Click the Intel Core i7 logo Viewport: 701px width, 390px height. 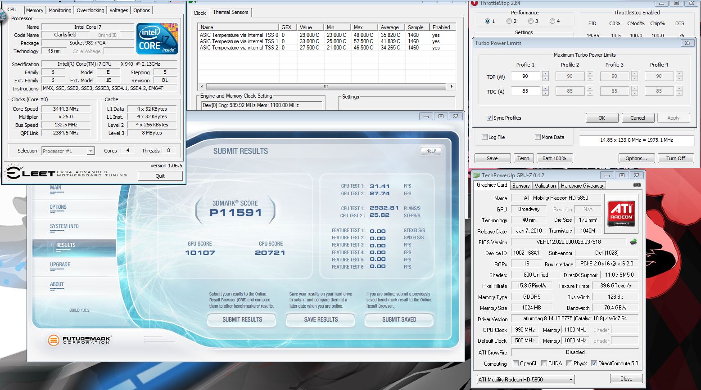pyautogui.click(x=157, y=38)
